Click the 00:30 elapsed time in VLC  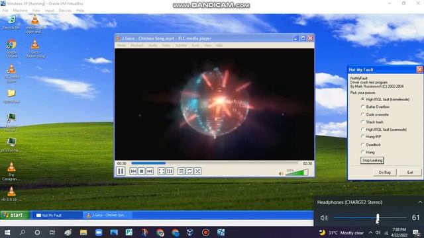121,163
